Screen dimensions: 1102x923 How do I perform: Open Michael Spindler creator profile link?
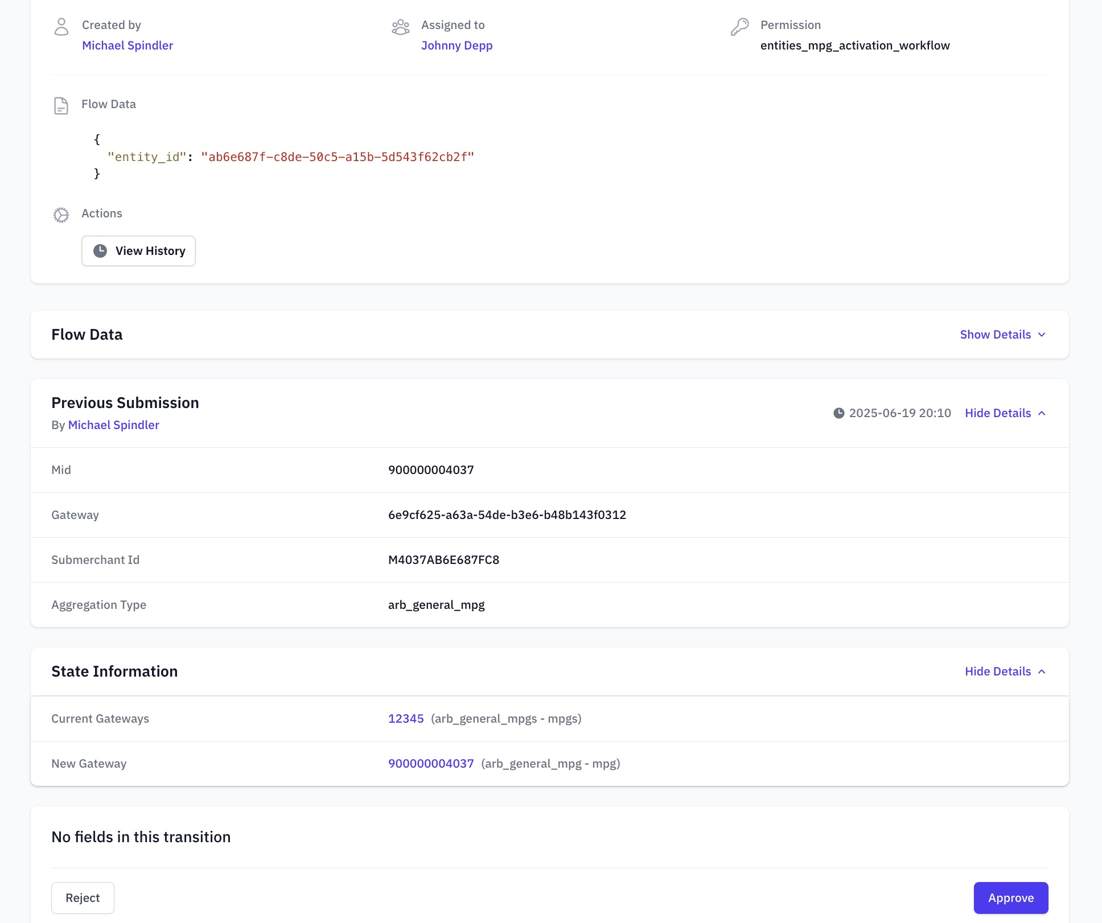click(x=128, y=46)
